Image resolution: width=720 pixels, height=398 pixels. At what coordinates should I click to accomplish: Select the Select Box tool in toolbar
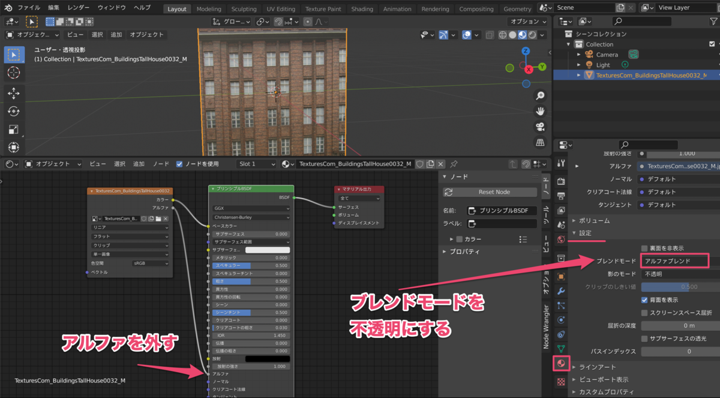[13, 55]
